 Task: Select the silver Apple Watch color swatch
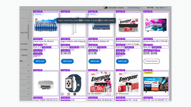[62, 94]
